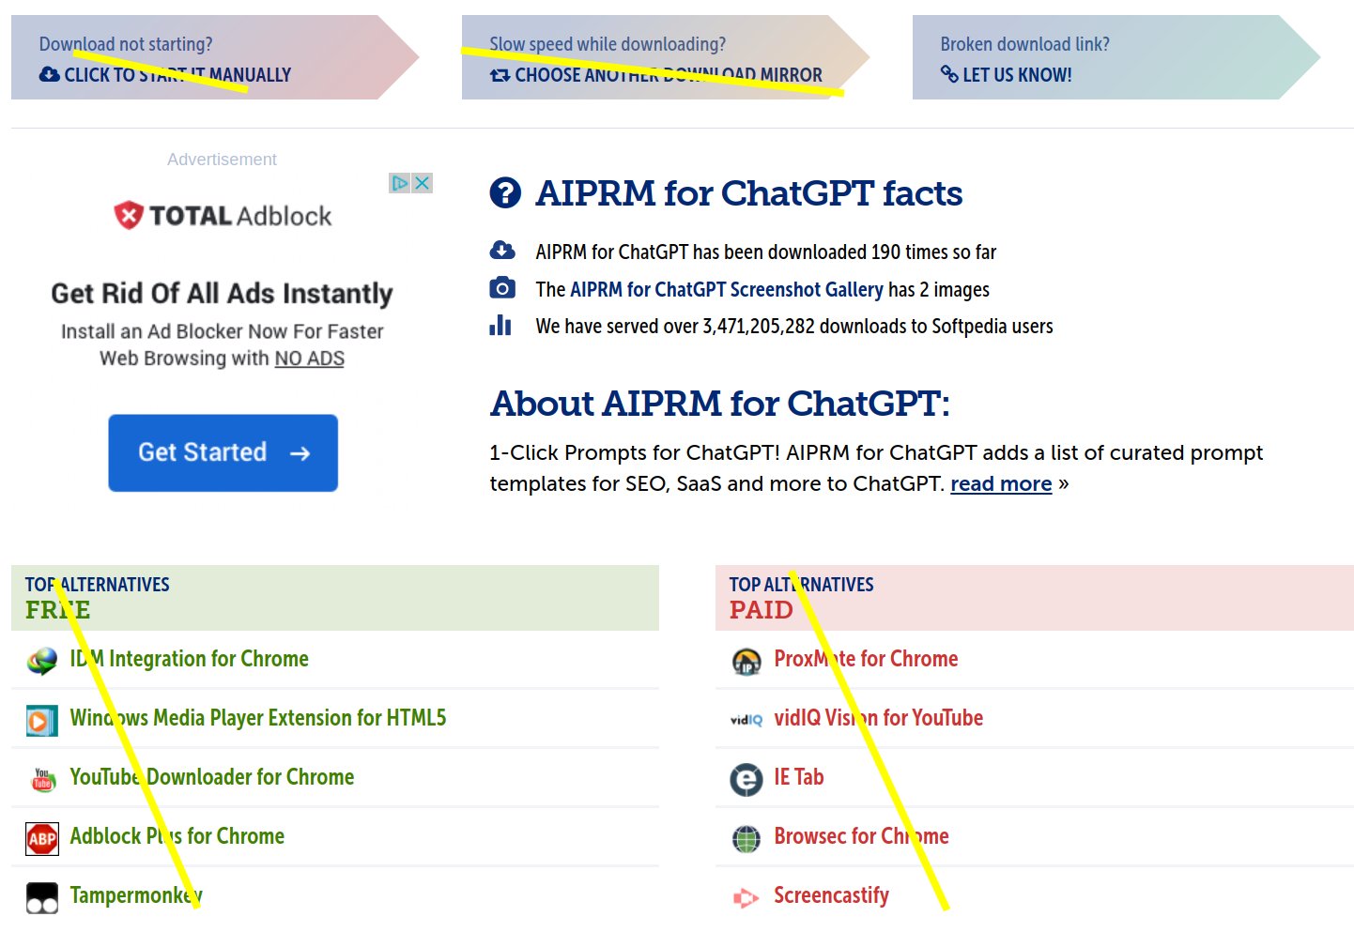Click the ProxMate for Chrome icon

(746, 661)
